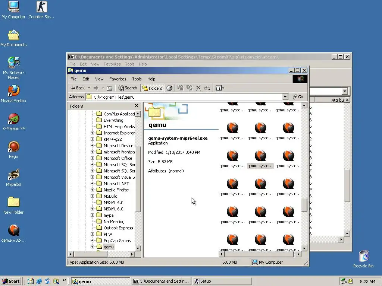
Task: Select the Mypal68 desktop shortcut
Action: tap(13, 178)
